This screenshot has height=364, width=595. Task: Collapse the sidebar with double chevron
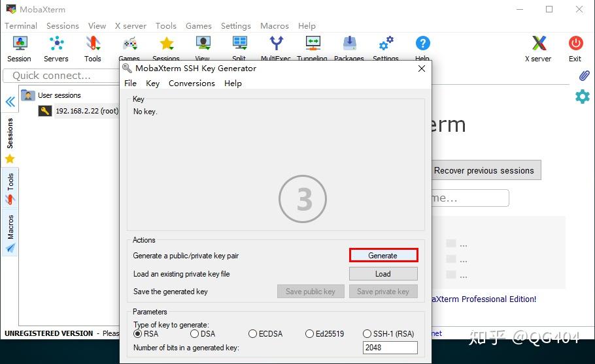[10, 102]
